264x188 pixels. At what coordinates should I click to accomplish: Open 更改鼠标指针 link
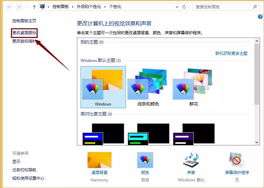point(24,41)
